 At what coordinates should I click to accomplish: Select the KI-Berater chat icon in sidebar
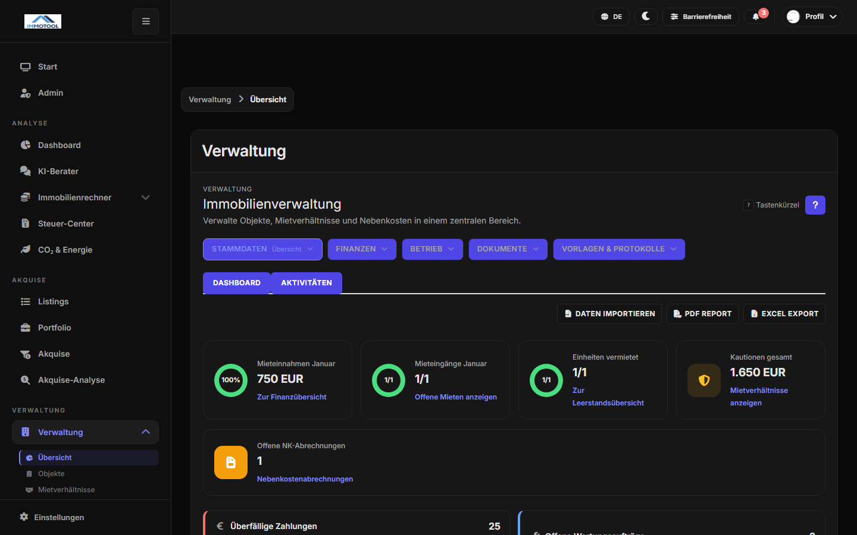[x=25, y=171]
